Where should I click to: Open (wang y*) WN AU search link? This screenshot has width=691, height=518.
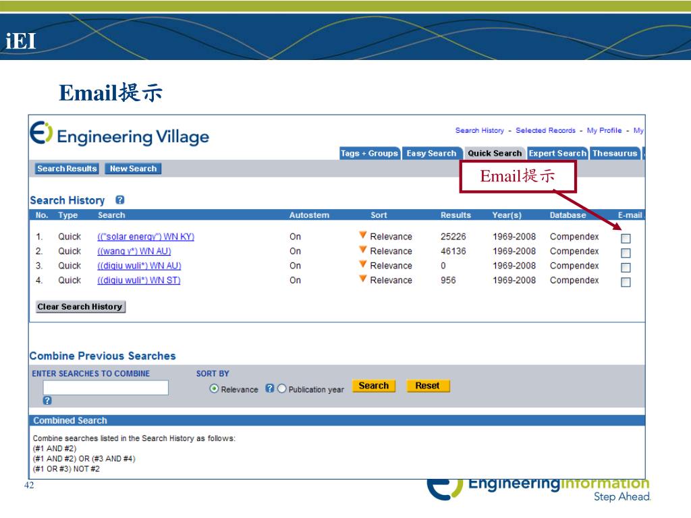pyautogui.click(x=134, y=251)
